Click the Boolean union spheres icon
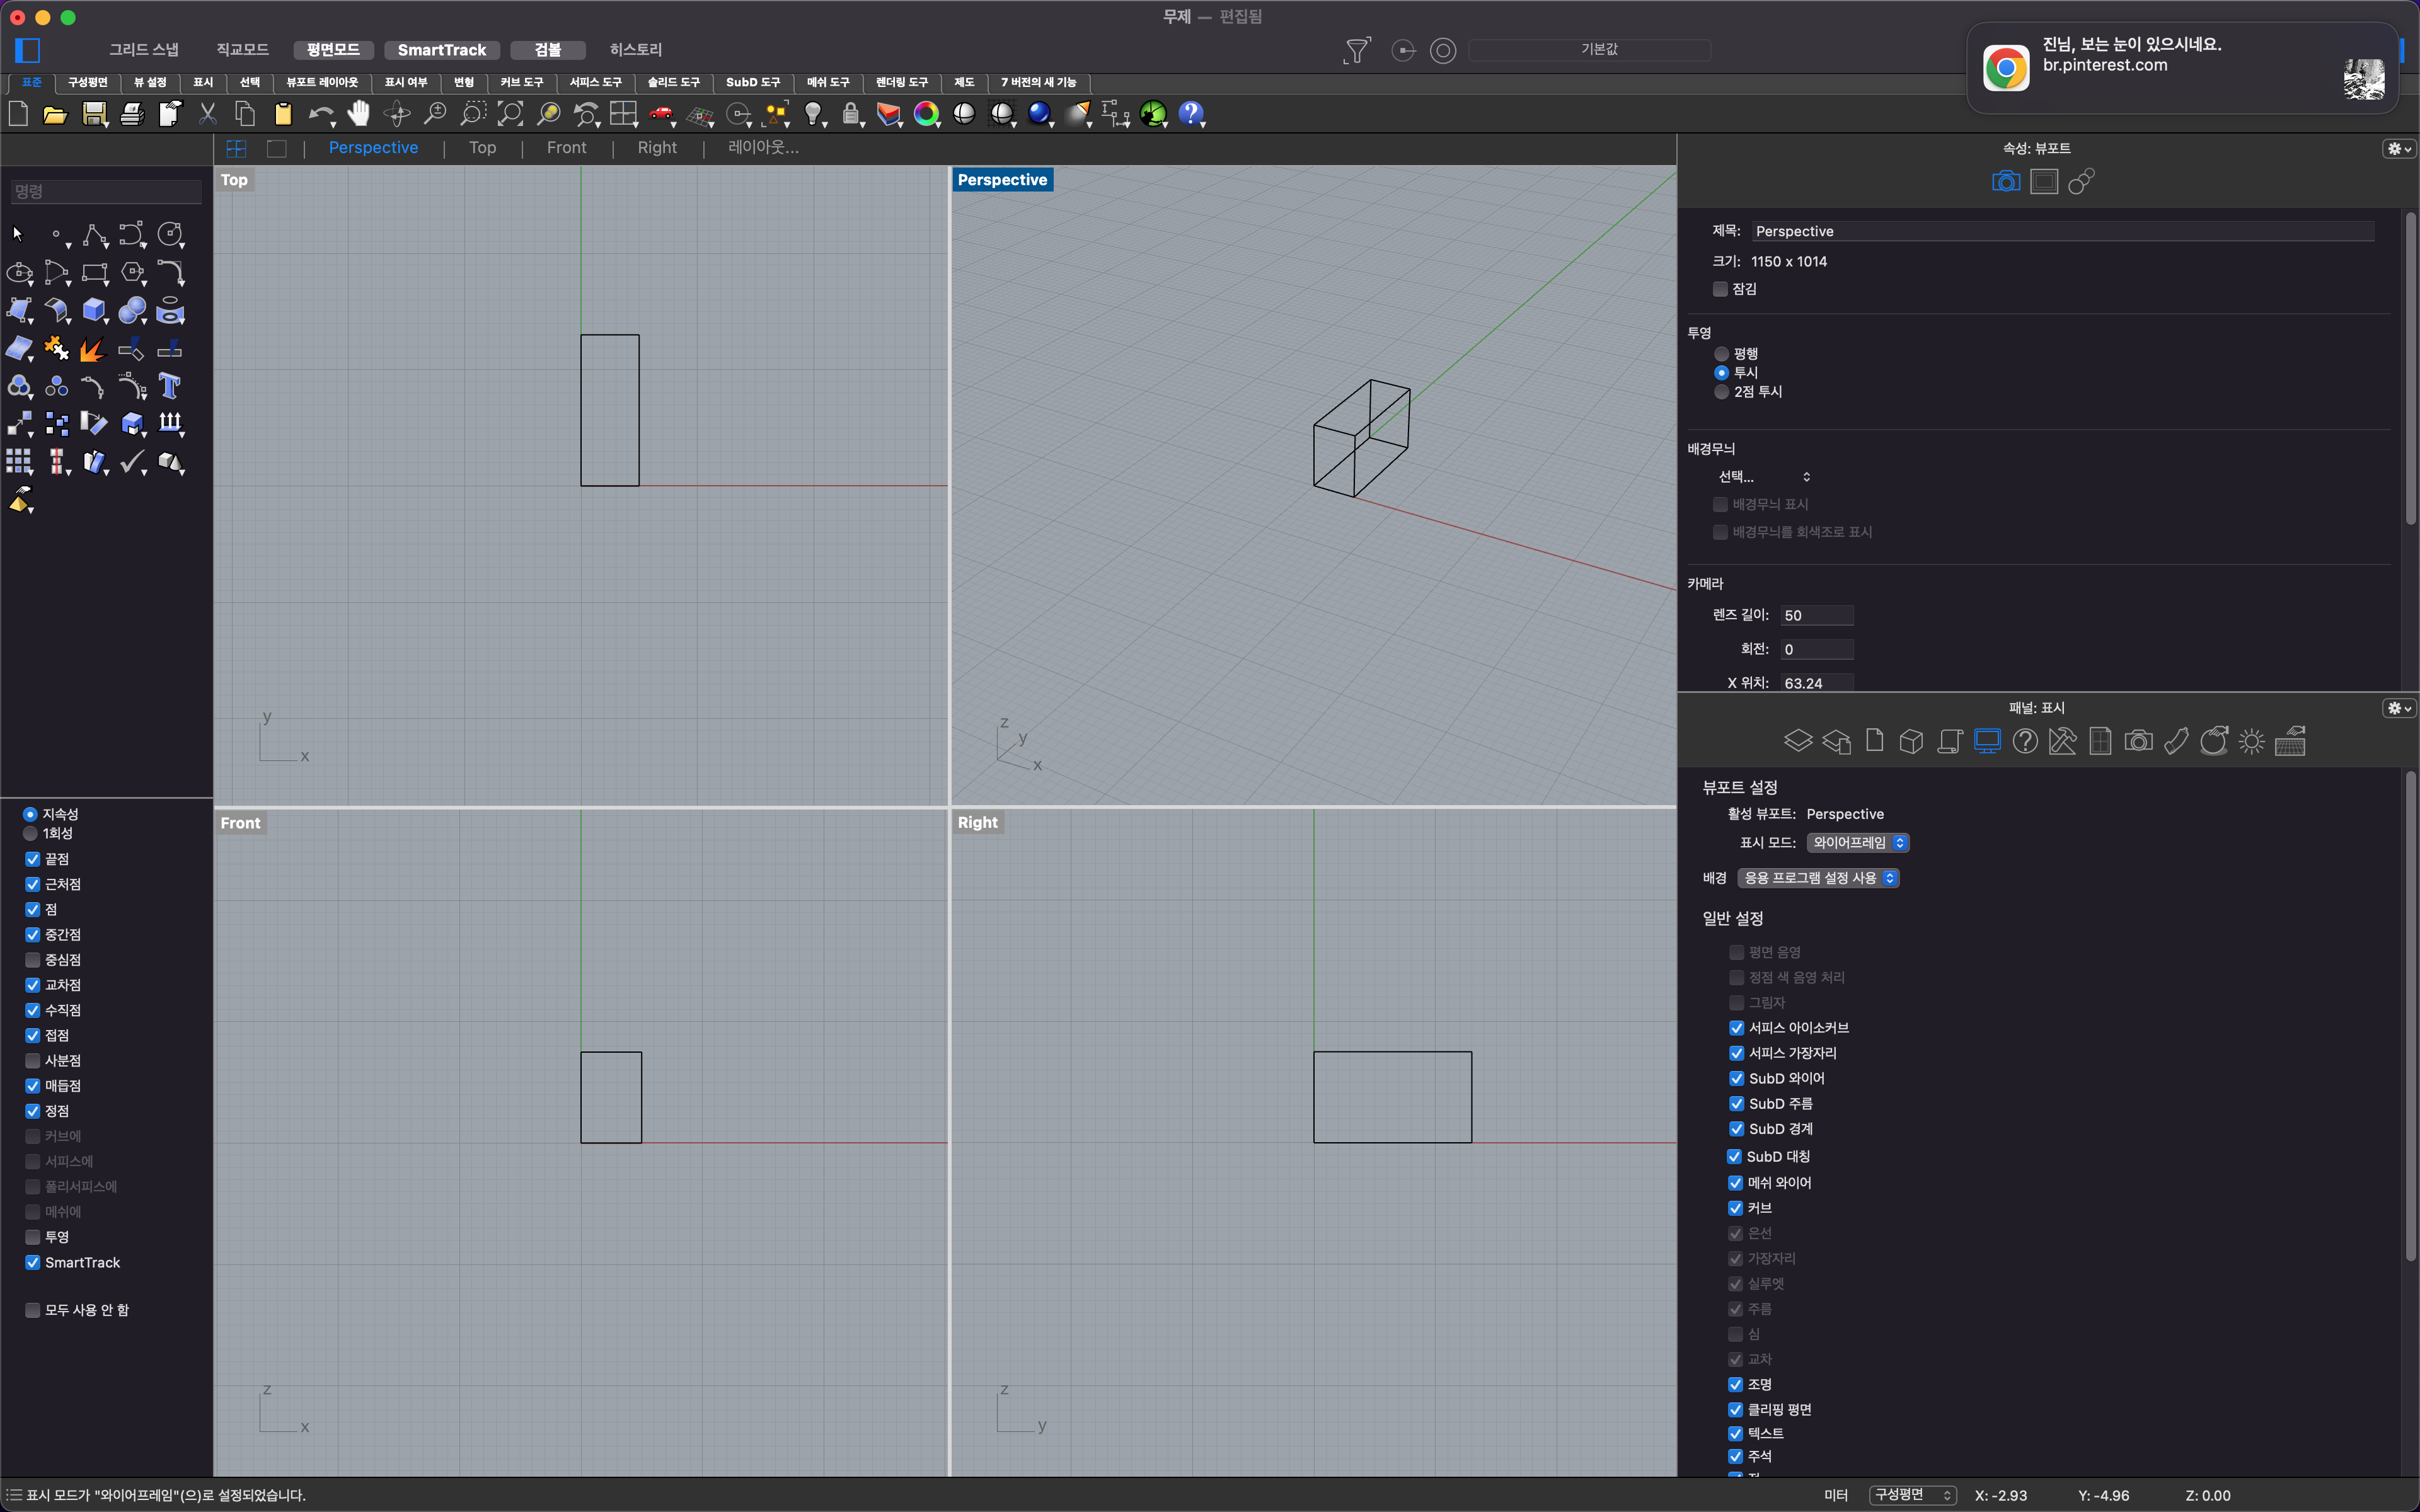The image size is (2420, 1512). 132,311
